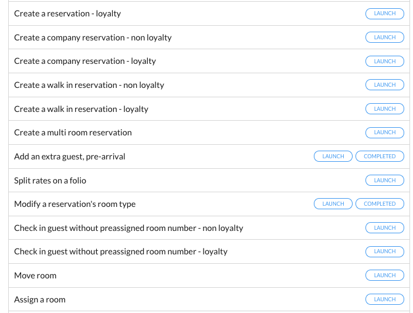Click Completed badge for 'Modify a reservation's room type'

(380, 204)
